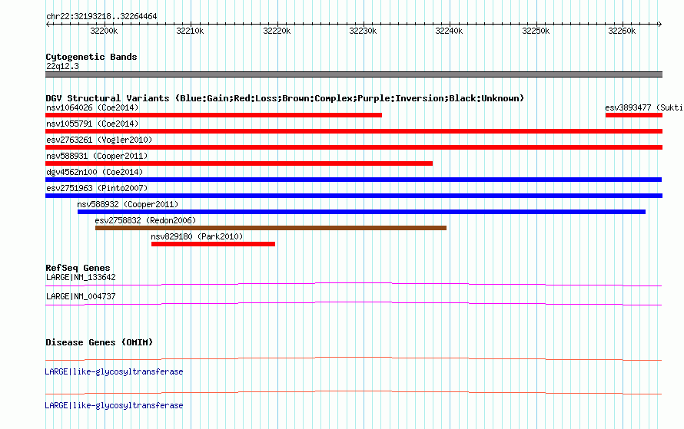Open the first LARGE|like-glycosyltransferase link
The height and width of the screenshot is (429, 684).
tap(114, 371)
